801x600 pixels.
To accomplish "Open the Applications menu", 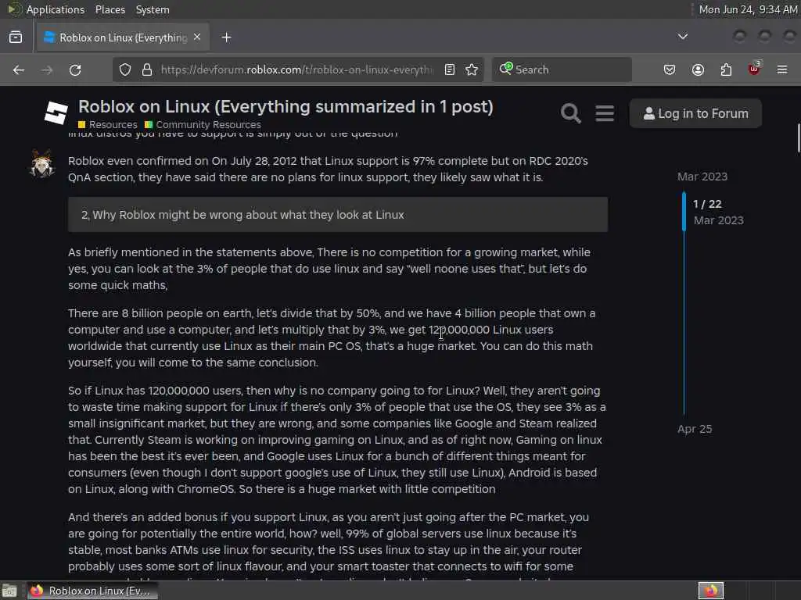I will (x=56, y=9).
